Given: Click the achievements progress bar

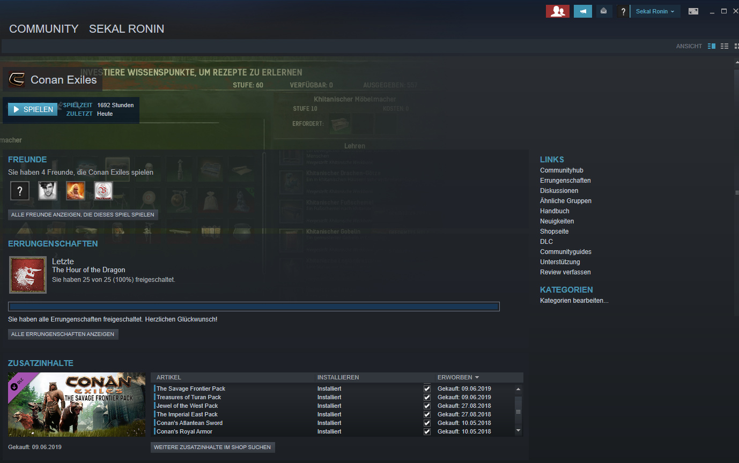Looking at the screenshot, I should (x=254, y=307).
